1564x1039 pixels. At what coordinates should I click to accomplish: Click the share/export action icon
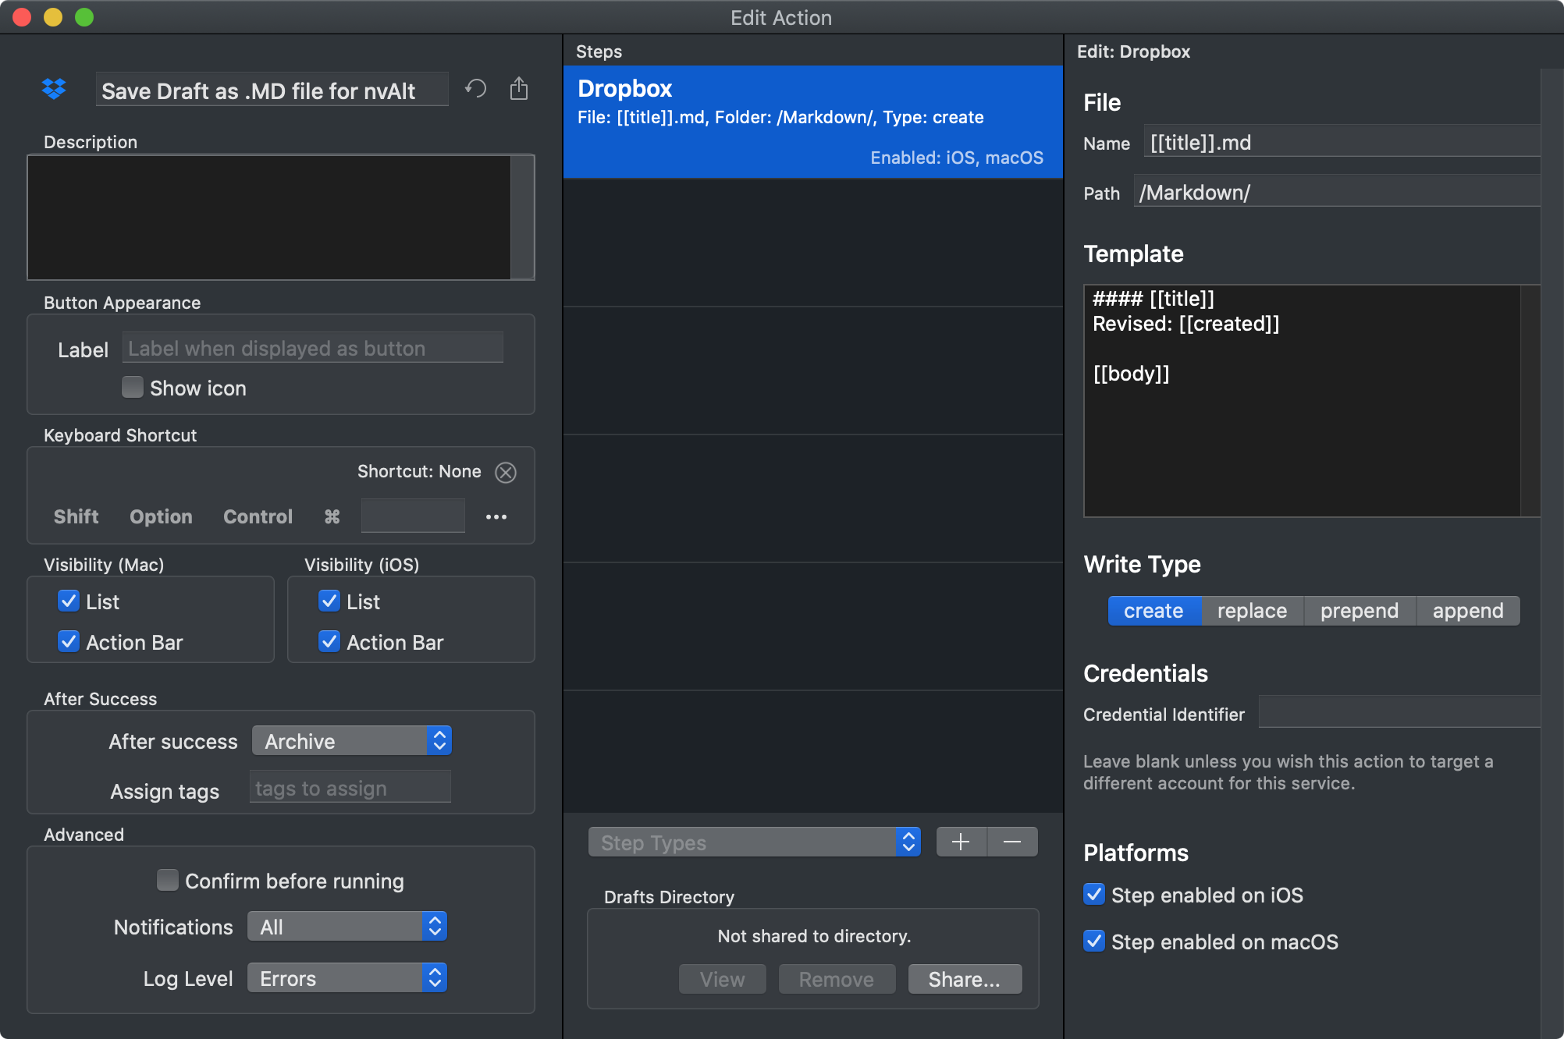click(519, 89)
